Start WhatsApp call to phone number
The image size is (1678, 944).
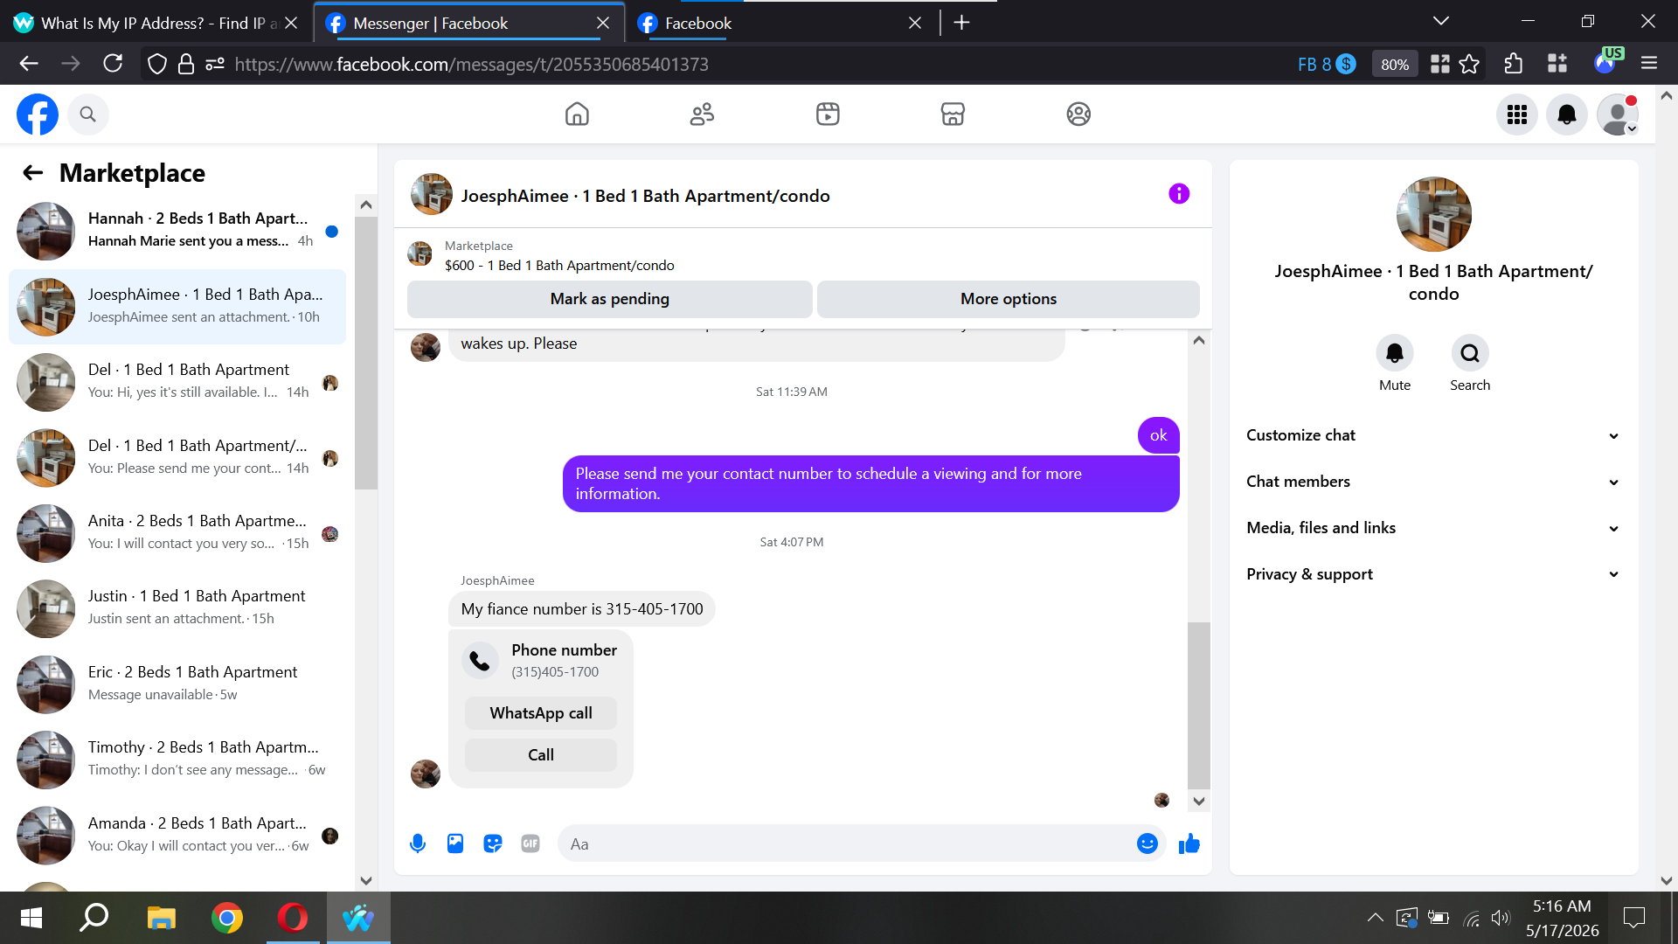[x=541, y=713]
